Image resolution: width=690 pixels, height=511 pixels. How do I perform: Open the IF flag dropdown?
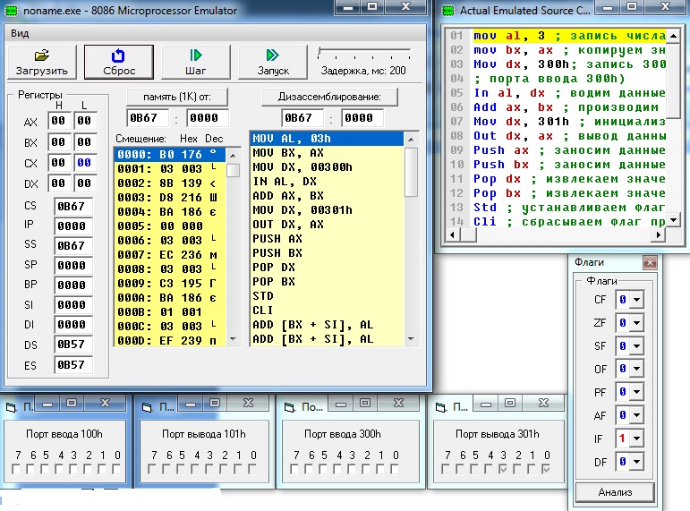pyautogui.click(x=637, y=439)
